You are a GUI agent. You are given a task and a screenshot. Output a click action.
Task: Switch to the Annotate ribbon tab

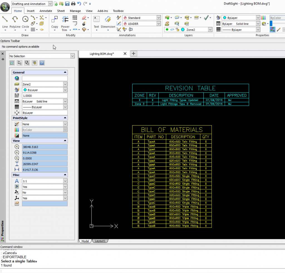click(46, 11)
